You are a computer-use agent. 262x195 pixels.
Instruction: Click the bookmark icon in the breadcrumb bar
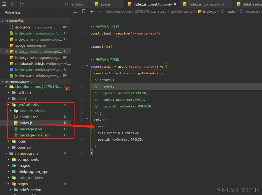pyautogui.click(x=84, y=11)
